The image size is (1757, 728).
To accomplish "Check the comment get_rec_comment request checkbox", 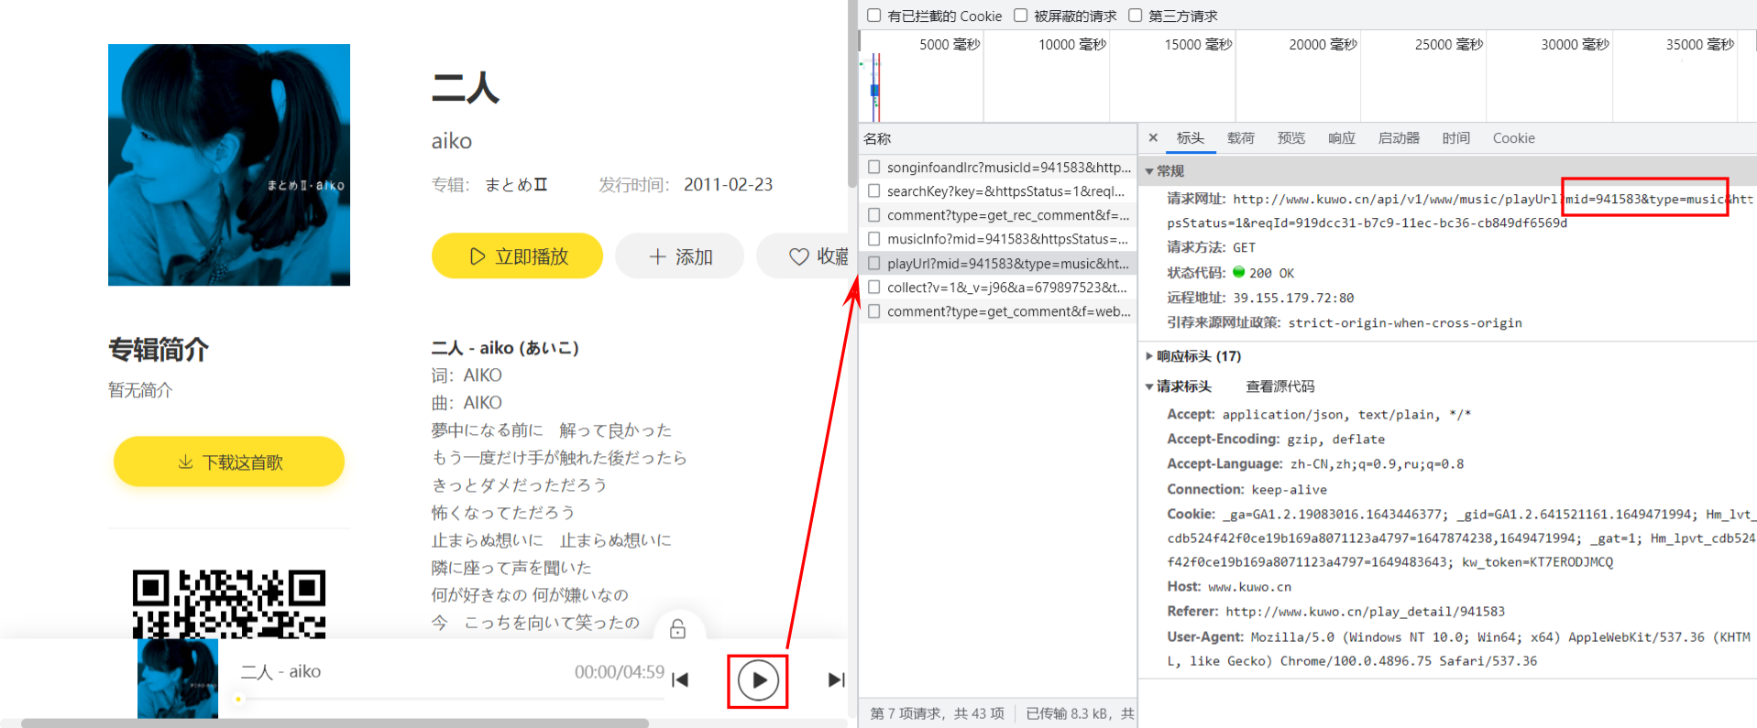I will coord(874,215).
